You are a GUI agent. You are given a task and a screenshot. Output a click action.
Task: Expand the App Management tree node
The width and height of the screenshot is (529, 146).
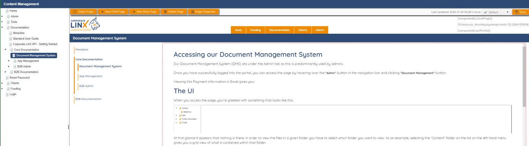coord(9,61)
